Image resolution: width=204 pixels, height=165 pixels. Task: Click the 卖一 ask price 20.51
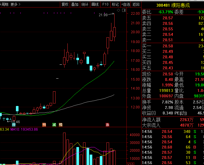tap(168, 40)
